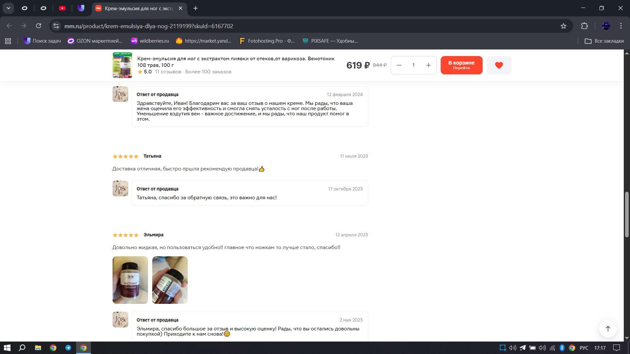The height and width of the screenshot is (354, 630).
Task: Reload the page
Action: (x=38, y=26)
